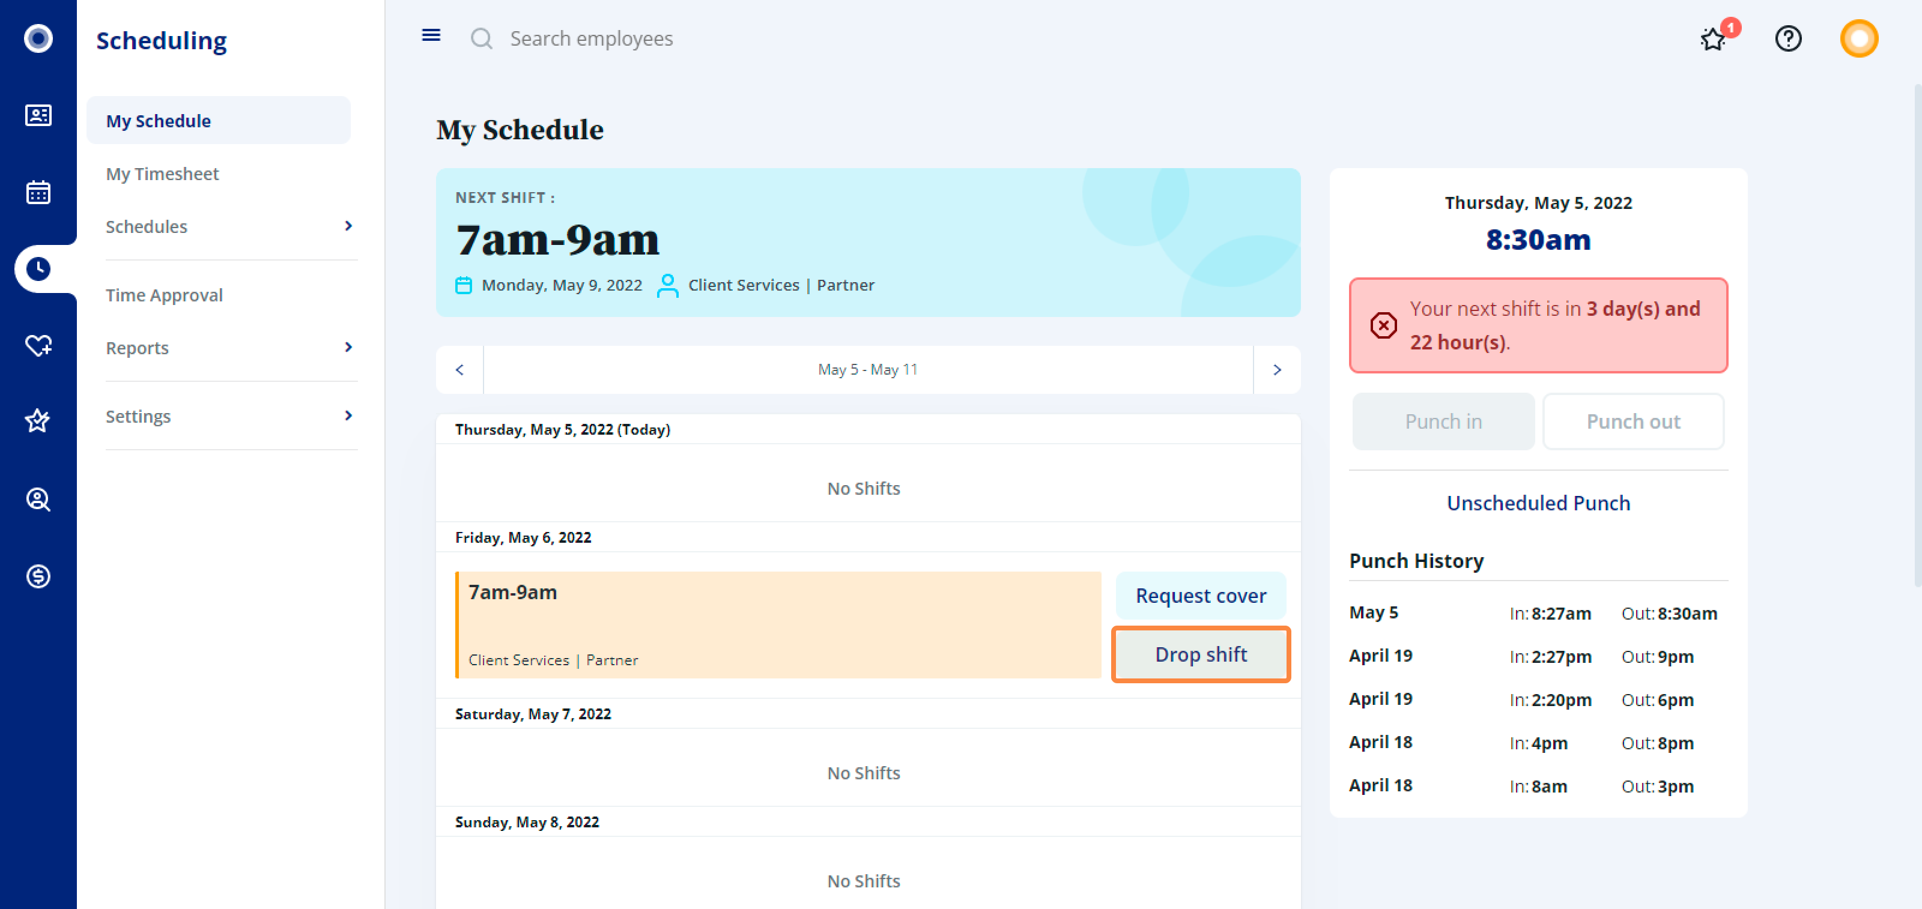Click the Punch History heading
The image size is (1922, 909).
pyautogui.click(x=1416, y=561)
